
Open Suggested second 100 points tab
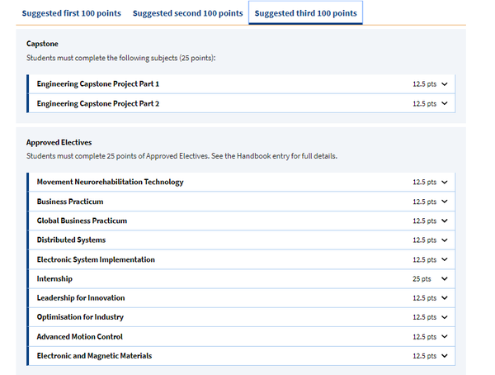188,13
